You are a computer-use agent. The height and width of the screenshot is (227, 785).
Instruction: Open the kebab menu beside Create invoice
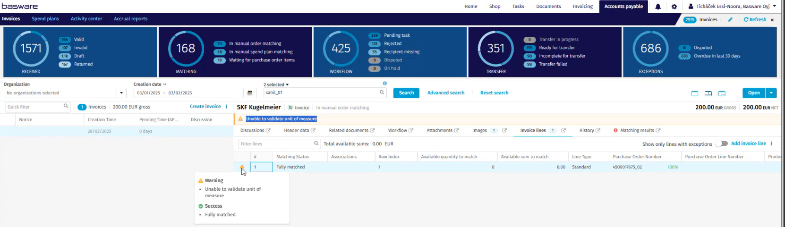(227, 107)
